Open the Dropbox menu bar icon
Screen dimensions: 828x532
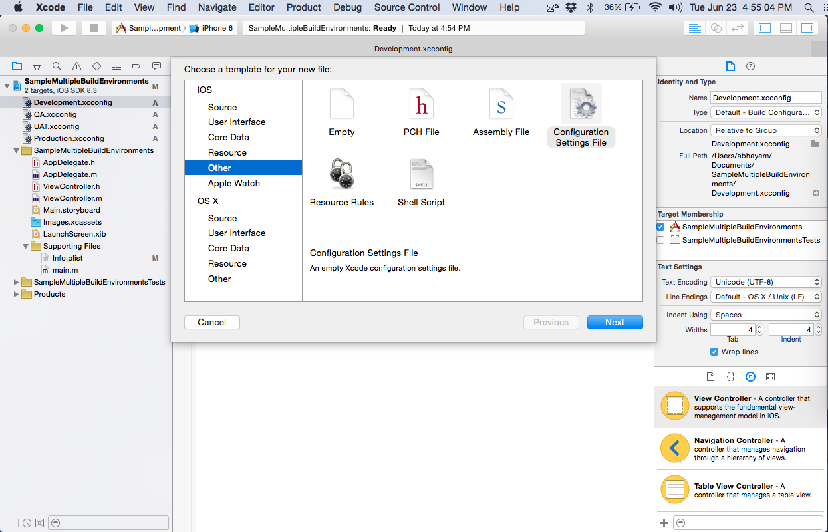point(571,7)
